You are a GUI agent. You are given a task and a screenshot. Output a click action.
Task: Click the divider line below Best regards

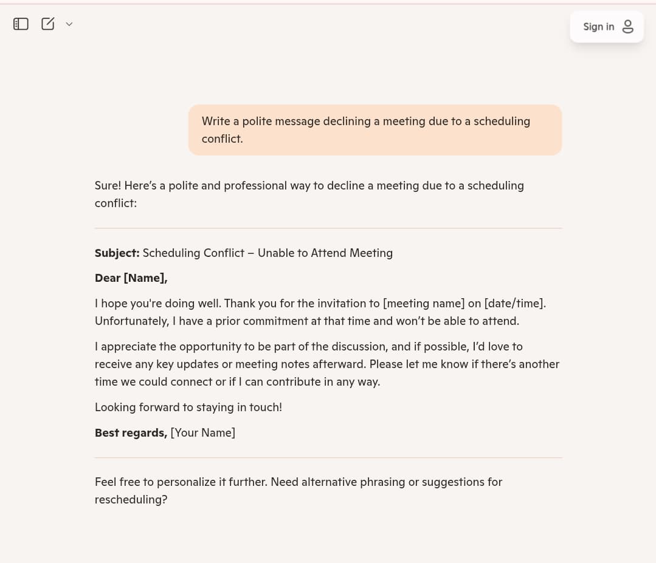click(328, 457)
